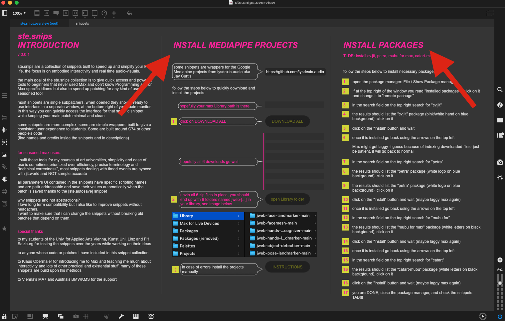Click the 'click on DOWNLOAD ALL' step box

(218, 121)
